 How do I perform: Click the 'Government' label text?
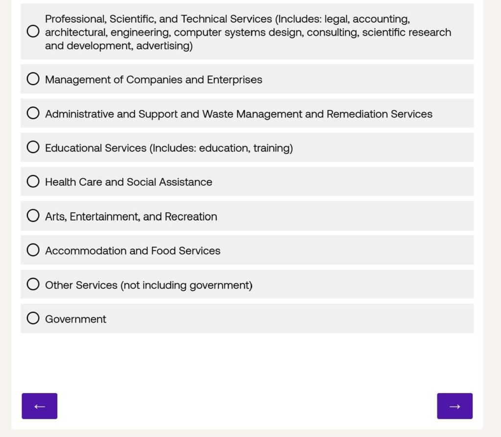coord(76,319)
